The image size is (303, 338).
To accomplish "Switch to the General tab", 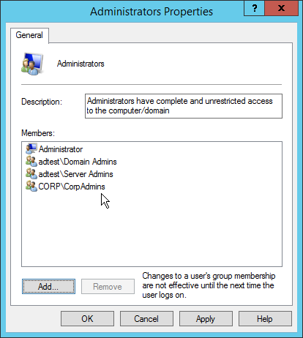I will click(29, 35).
